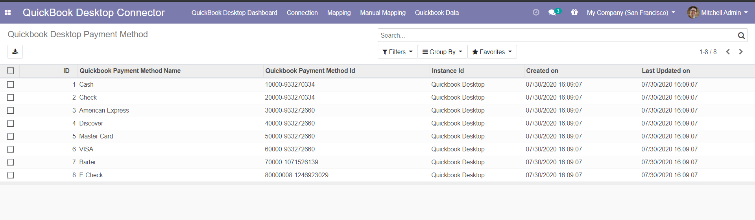755x220 pixels.
Task: Click the QuickBook Desktop Connector title
Action: [94, 13]
